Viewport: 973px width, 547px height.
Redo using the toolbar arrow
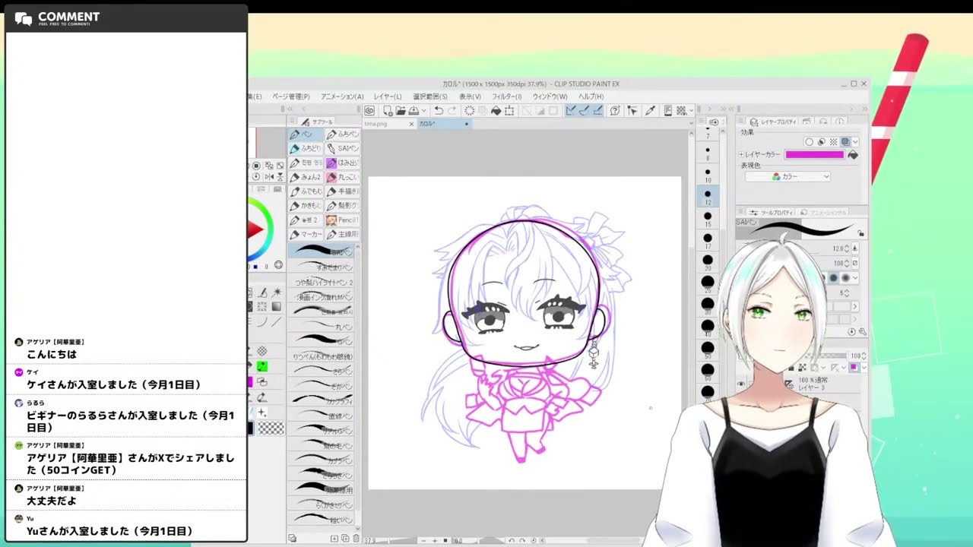coord(452,110)
